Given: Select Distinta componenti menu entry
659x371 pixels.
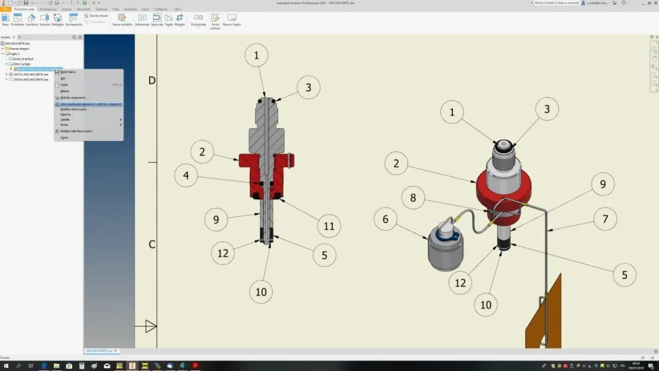Looking at the screenshot, I should tap(89, 97).
